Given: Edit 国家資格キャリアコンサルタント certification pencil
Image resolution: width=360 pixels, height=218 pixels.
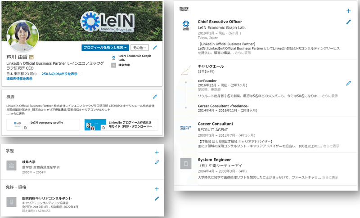Looking at the screenshot, I should pos(157,199).
